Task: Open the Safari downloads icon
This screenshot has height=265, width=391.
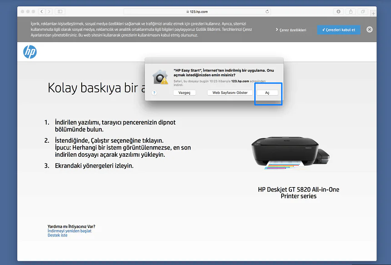Action: point(338,11)
